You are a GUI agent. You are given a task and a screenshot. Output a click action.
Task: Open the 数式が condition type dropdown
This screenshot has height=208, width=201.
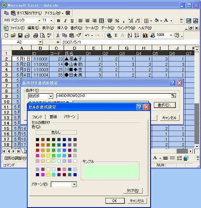click(51, 96)
